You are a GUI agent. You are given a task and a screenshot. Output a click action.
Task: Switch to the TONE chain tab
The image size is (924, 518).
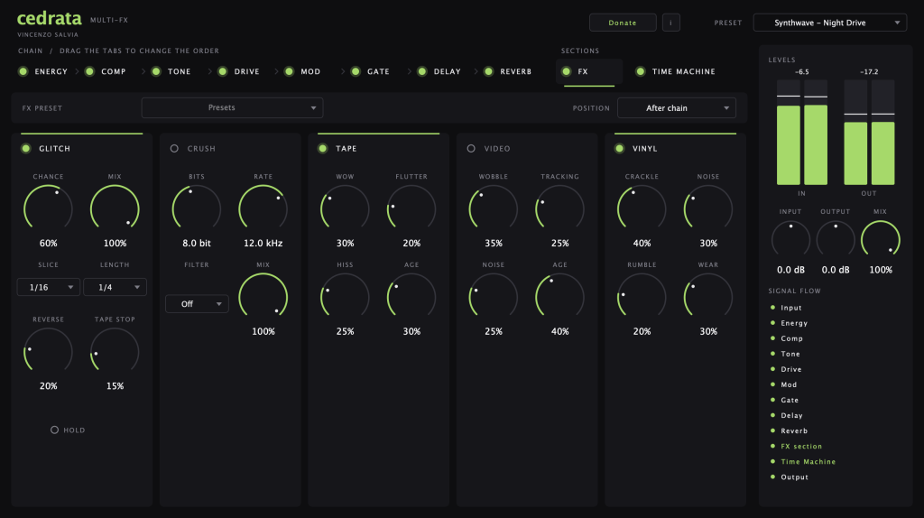[180, 71]
